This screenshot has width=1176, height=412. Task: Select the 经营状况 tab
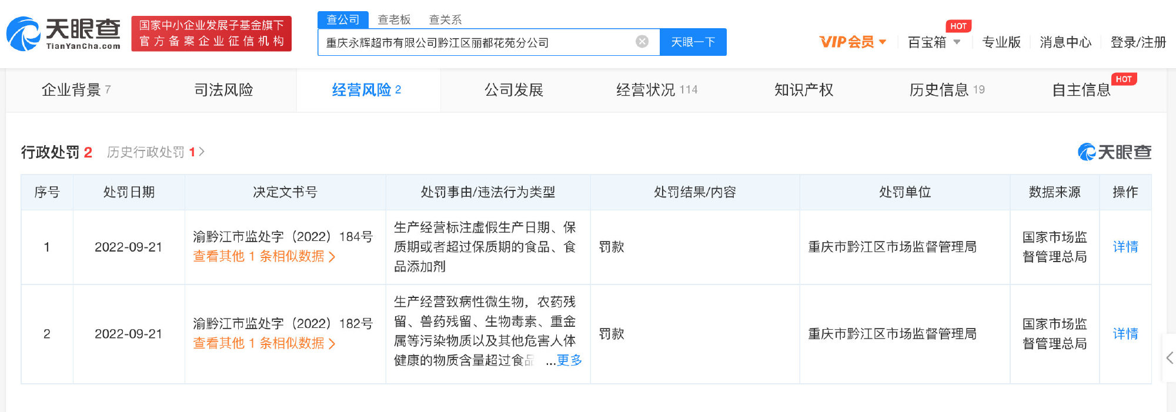coord(657,90)
